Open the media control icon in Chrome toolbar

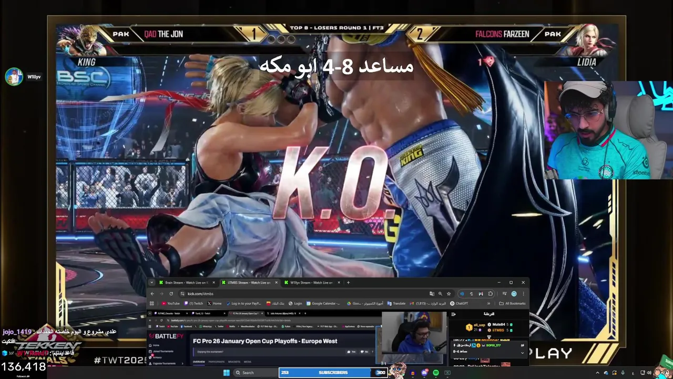[x=504, y=294]
